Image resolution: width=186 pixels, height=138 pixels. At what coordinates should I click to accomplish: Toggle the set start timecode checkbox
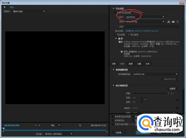point(113,124)
